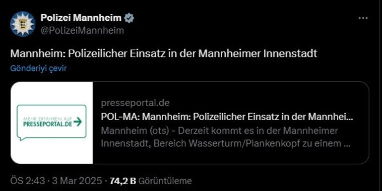Click the 3 Mar 2025 date text
The height and width of the screenshot is (191, 382).
tap(76, 181)
